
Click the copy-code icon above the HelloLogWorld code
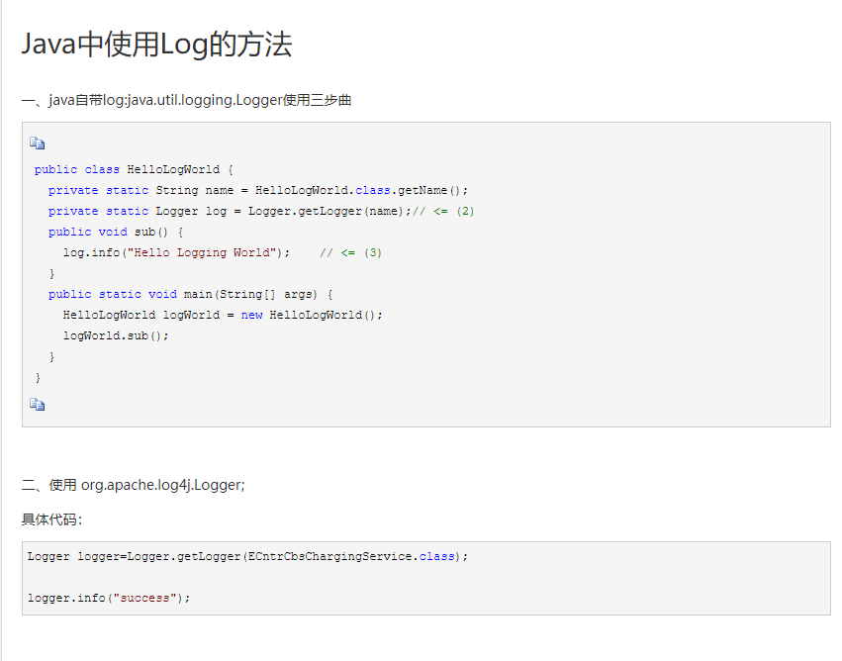coord(37,143)
